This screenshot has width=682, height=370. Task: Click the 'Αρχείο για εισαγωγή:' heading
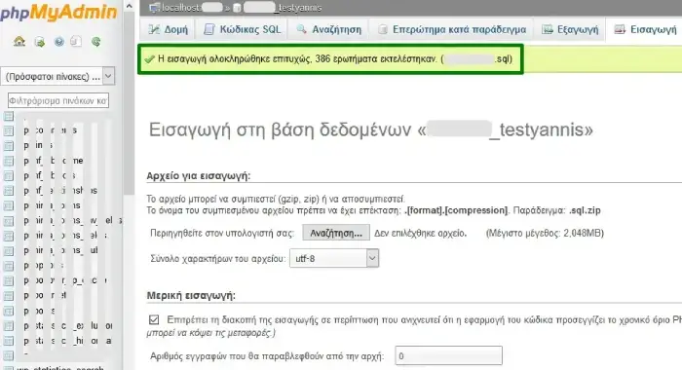199,175
